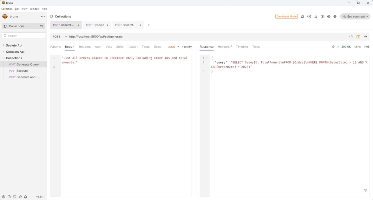This screenshot has height=200, width=373.
Task: Open the Timeline tab
Action: [x=242, y=47]
